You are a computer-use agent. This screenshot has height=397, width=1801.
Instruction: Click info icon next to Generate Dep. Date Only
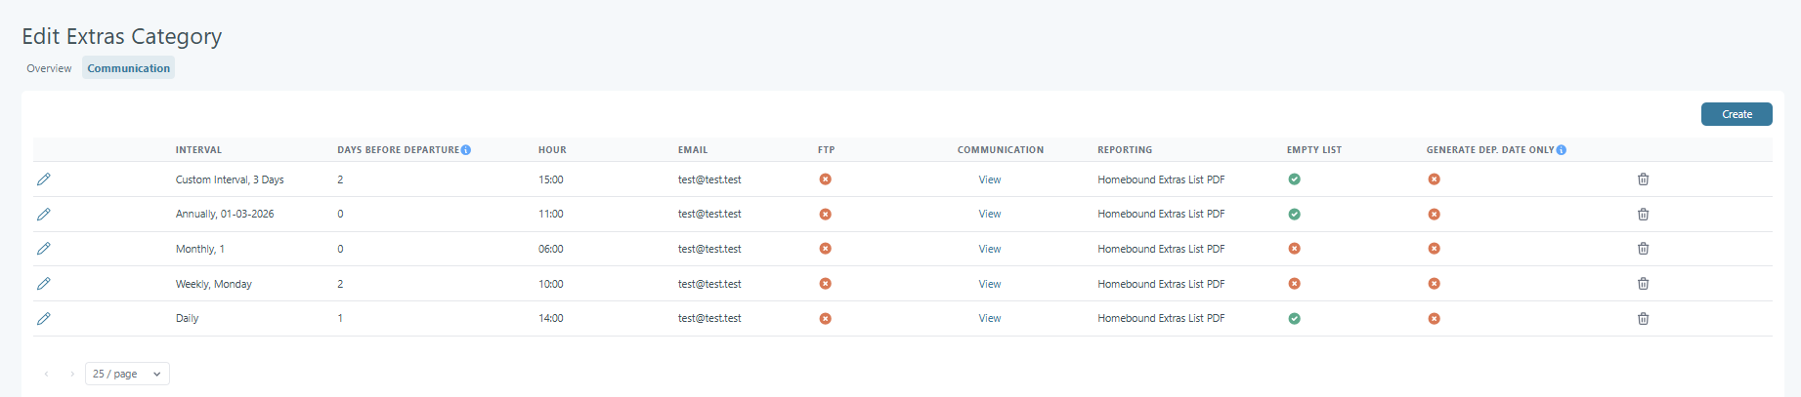1562,150
